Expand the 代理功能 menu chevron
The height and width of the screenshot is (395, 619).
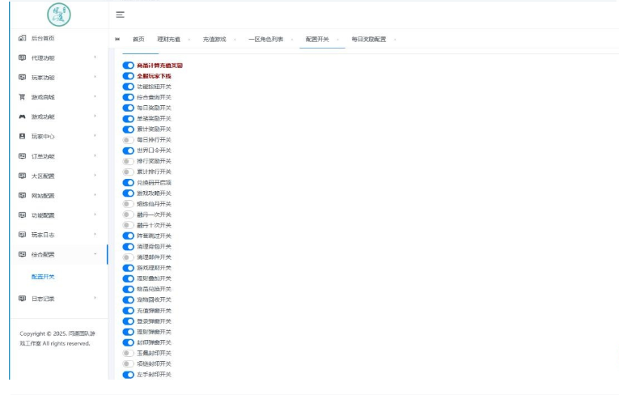click(x=95, y=57)
